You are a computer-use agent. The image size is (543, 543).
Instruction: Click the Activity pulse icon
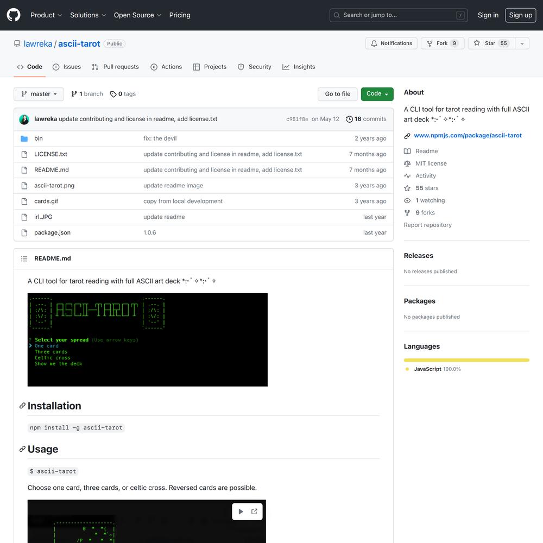click(407, 176)
